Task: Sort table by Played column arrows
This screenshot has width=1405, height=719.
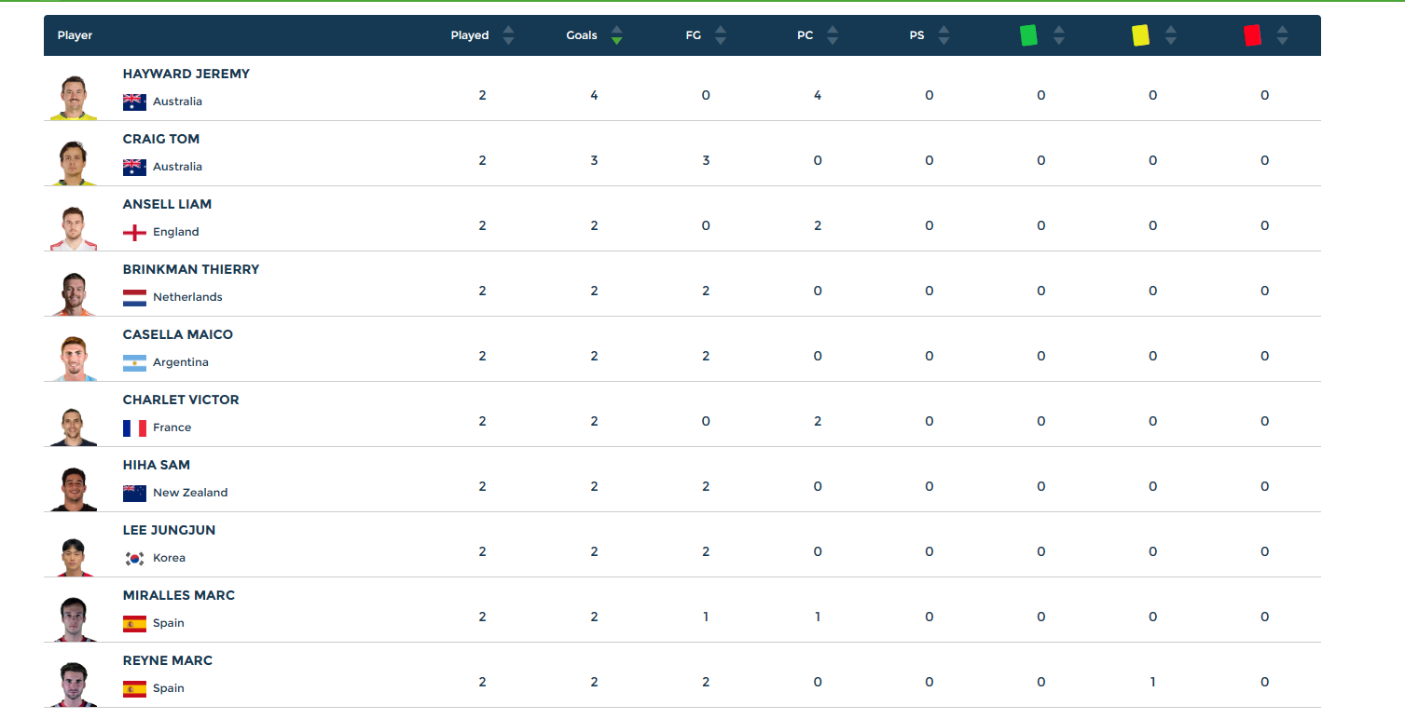Action: pos(508,35)
